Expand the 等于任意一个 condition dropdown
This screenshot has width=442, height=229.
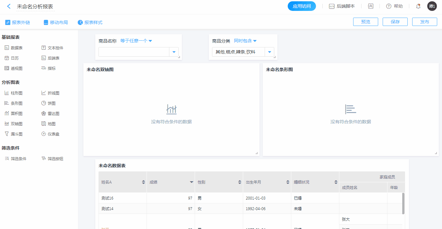pos(136,41)
